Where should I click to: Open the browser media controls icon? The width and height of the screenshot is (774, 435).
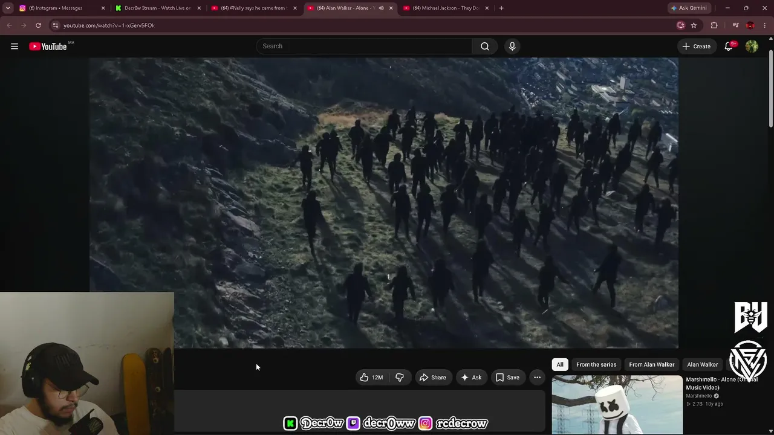tap(735, 25)
